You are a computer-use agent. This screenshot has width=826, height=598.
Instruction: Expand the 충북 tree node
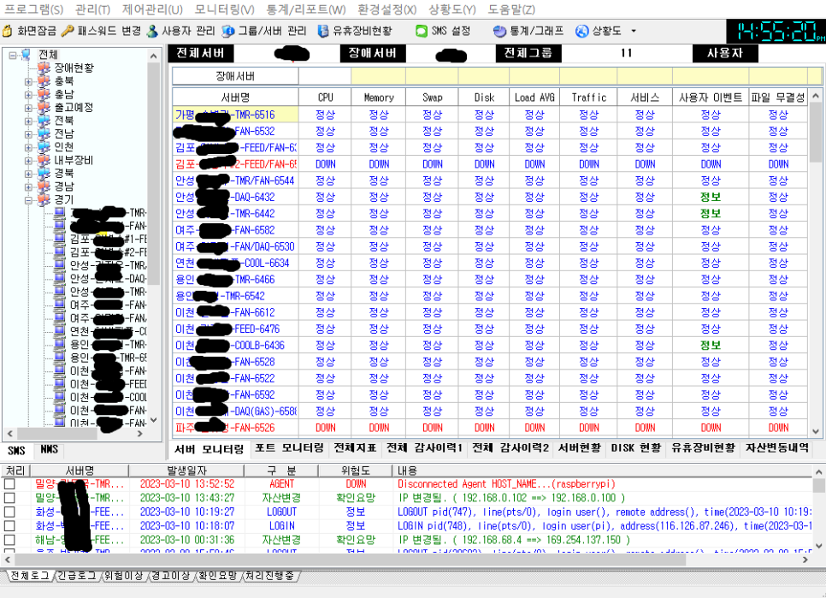[28, 81]
